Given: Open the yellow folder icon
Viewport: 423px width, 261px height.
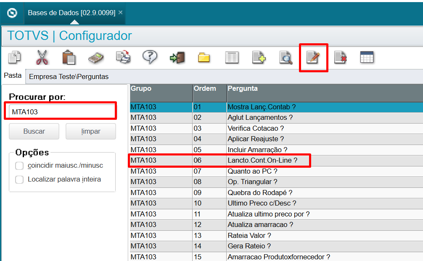Looking at the screenshot, I should tap(204, 58).
